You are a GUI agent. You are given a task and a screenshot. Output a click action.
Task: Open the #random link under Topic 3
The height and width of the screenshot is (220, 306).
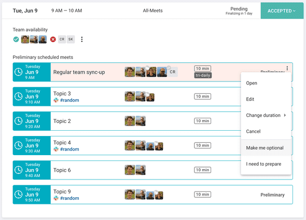tap(69, 100)
